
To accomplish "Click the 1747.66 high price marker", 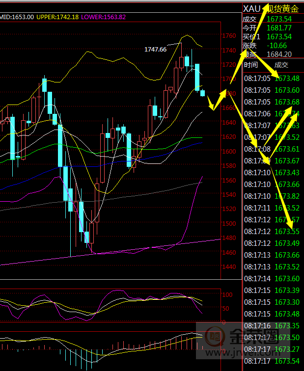I will click(x=155, y=50).
